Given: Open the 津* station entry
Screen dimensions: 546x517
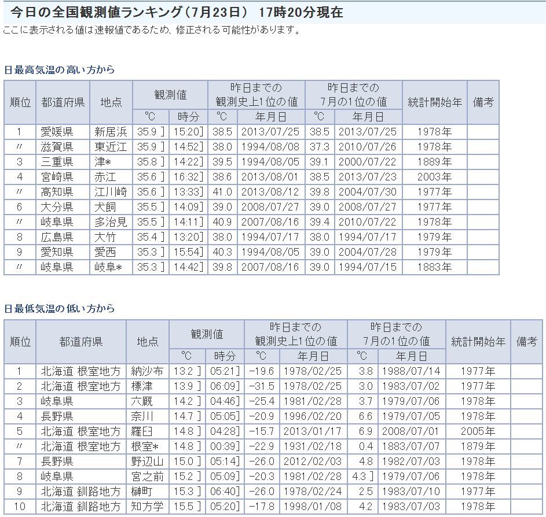Looking at the screenshot, I should [x=103, y=162].
